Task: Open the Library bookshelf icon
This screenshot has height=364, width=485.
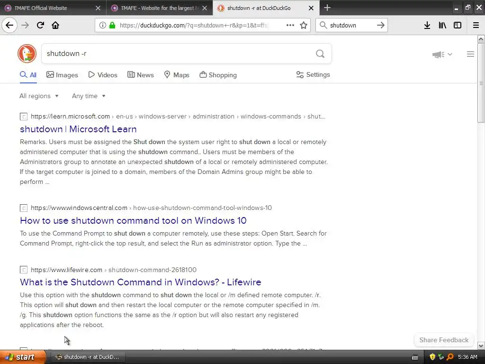Action: (x=442, y=26)
